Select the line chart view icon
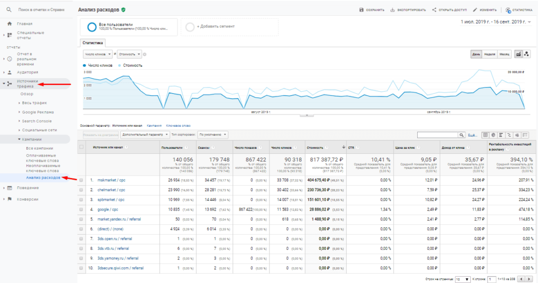This screenshot has height=283, width=538. pos(519,54)
